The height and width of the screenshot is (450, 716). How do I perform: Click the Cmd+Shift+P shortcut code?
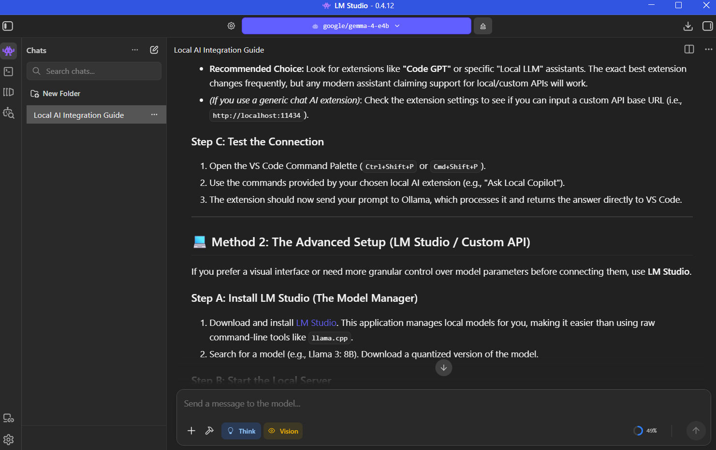(455, 167)
